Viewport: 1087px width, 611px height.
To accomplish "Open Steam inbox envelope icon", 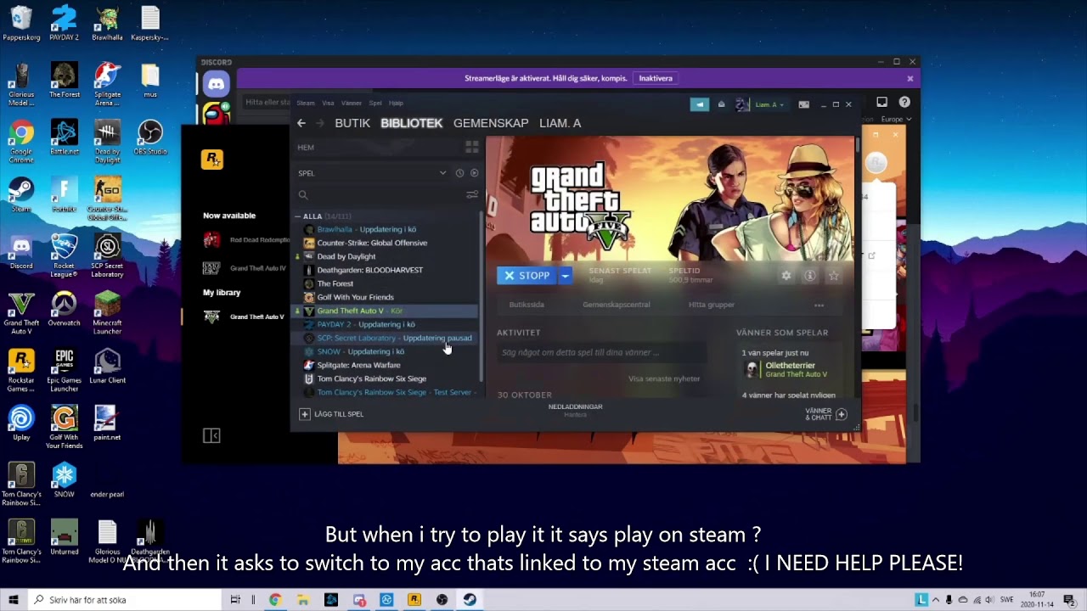I will (721, 104).
